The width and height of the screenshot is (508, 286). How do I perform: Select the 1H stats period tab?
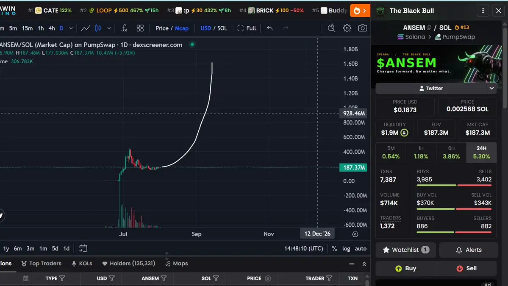pyautogui.click(x=421, y=152)
